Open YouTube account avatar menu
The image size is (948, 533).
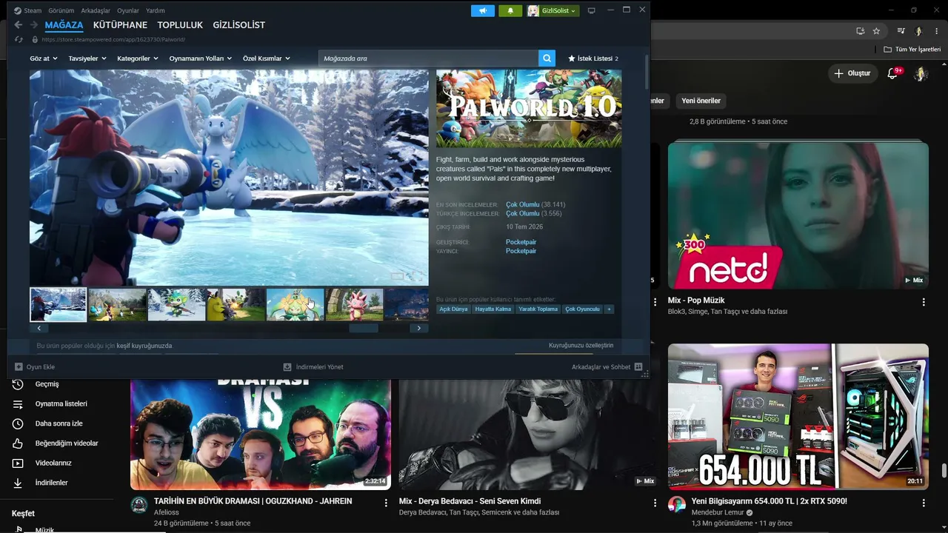[x=921, y=73]
